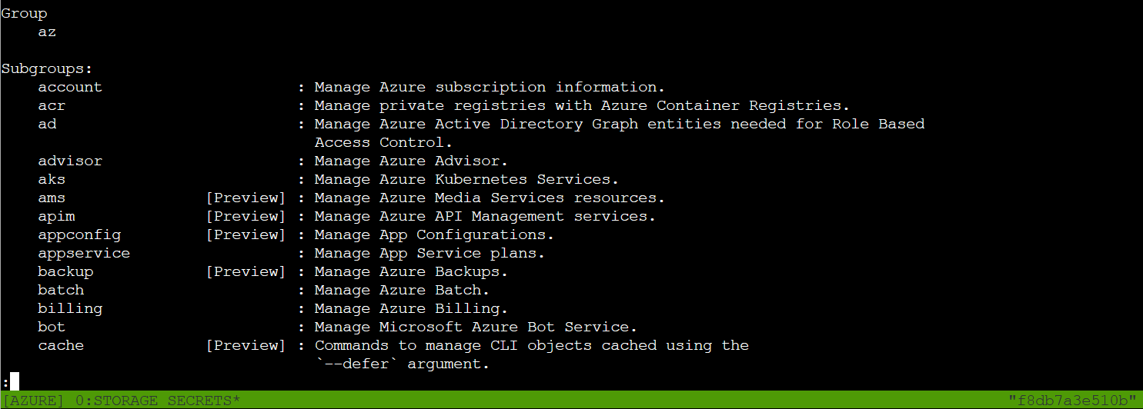Click the "az" group name
This screenshot has width=1143, height=409.
pos(47,32)
